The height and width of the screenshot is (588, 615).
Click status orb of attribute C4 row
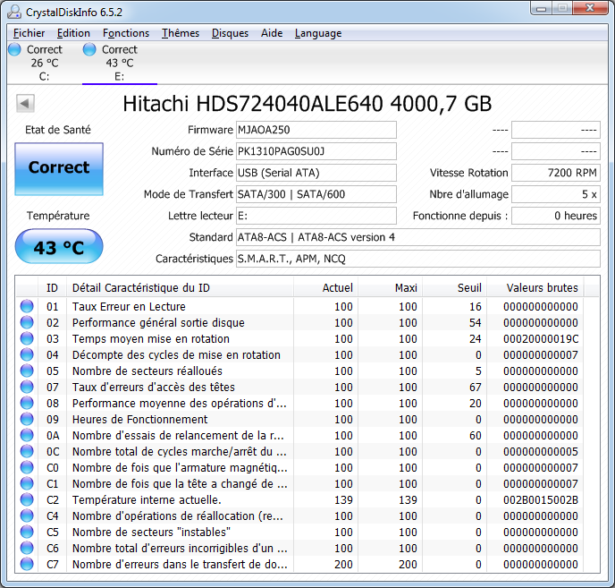tap(27, 516)
